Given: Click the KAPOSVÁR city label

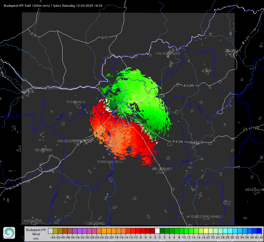Looking at the screenshot, I should [x=33, y=221].
